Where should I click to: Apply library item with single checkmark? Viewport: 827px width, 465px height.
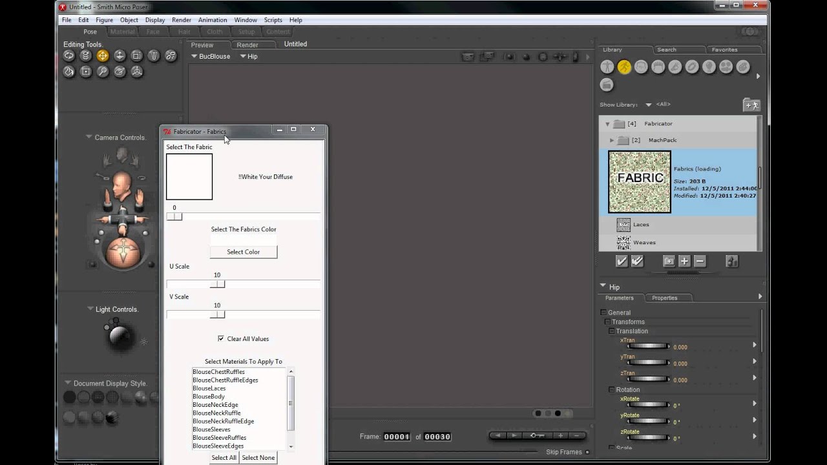[622, 261]
